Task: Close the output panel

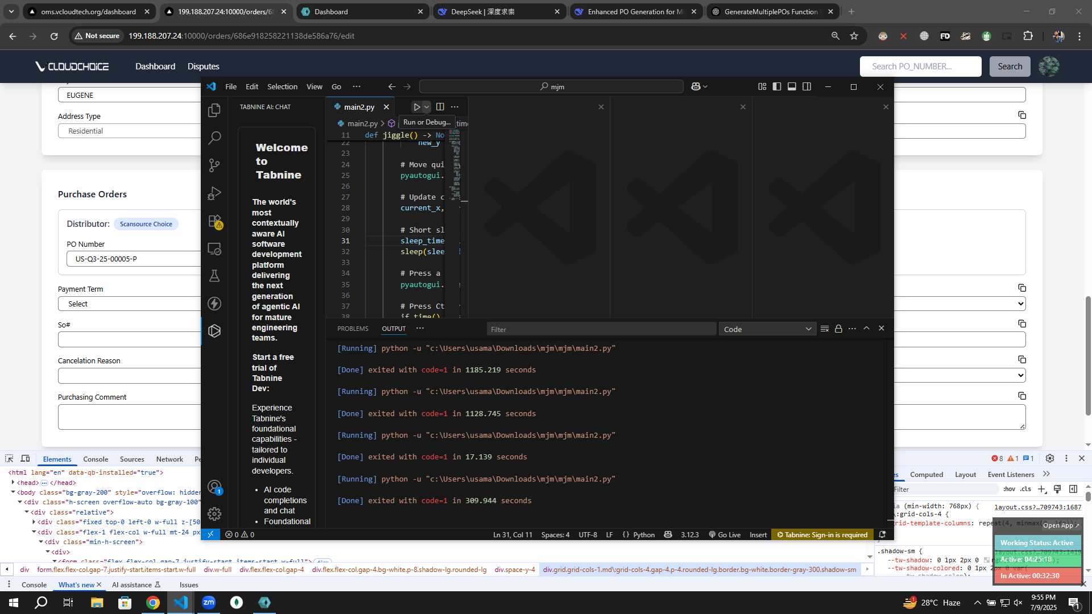Action: click(x=882, y=328)
